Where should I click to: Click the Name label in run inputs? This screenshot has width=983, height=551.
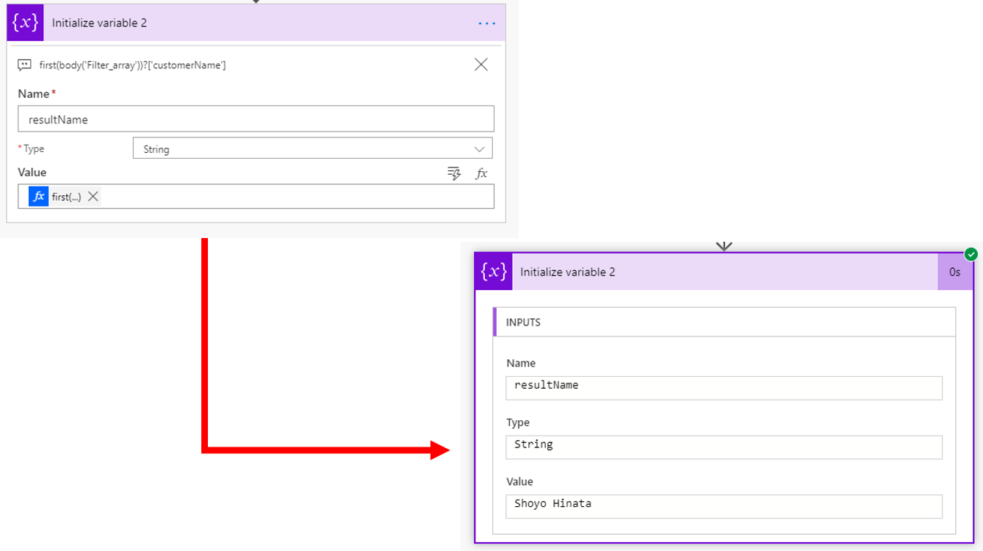[x=521, y=363]
